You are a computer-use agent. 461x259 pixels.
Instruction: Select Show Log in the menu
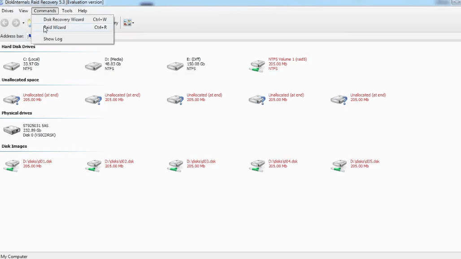[x=53, y=39]
